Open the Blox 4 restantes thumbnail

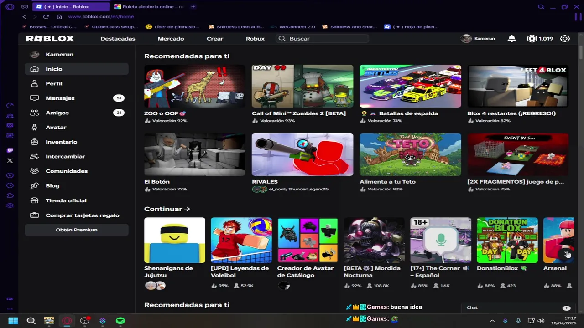click(x=518, y=86)
